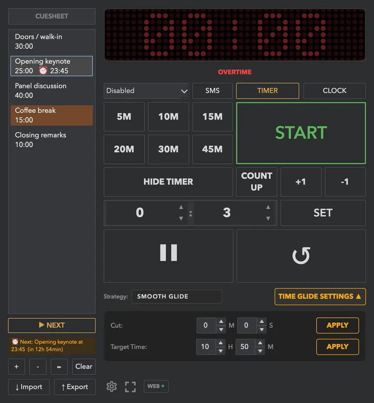
Task: Switch to Timer mode
Action: [267, 91]
